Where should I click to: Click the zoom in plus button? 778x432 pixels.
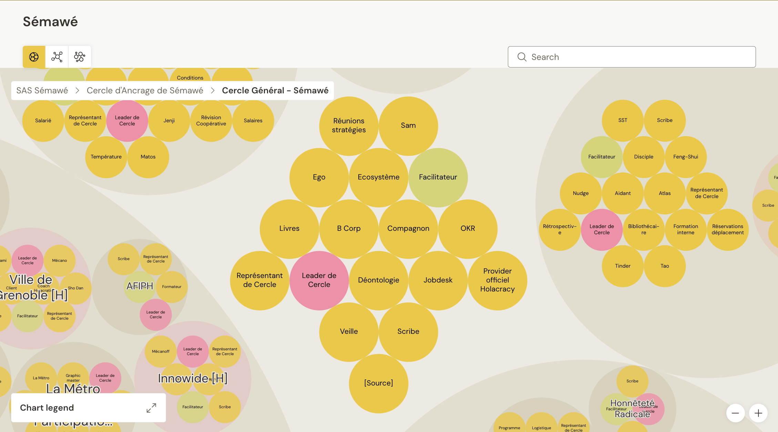point(758,413)
